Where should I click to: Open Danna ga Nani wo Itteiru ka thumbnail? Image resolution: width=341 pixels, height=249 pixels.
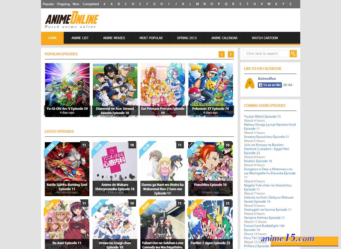(x=163, y=169)
